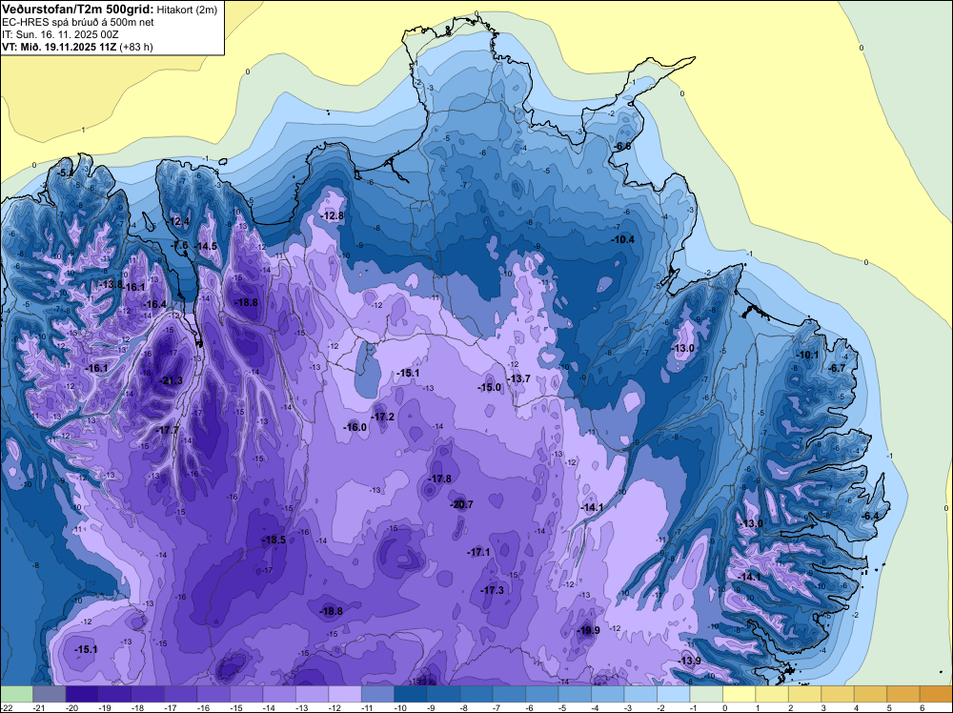Image resolution: width=953 pixels, height=713 pixels.
Task: Pick the -6.6 temperature label
Action: 622,147
